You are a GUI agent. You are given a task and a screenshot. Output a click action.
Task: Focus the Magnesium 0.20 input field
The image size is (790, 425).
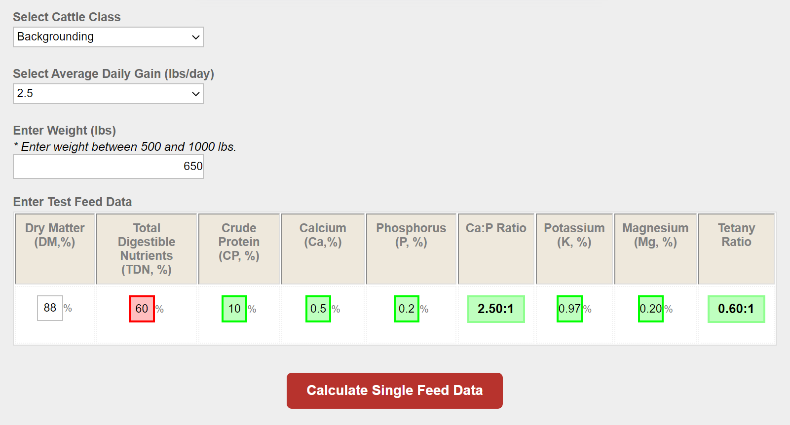pyautogui.click(x=651, y=309)
